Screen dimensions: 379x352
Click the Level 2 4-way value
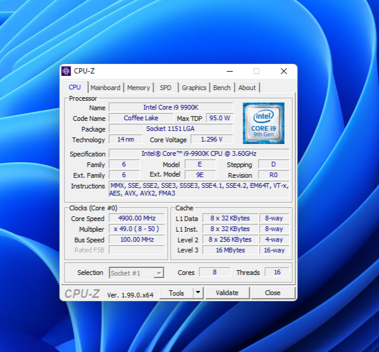click(274, 239)
